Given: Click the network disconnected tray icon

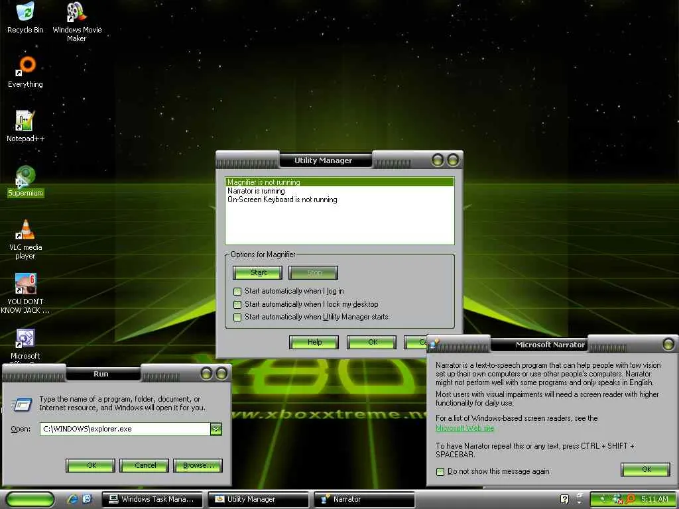Looking at the screenshot, I should [x=617, y=500].
